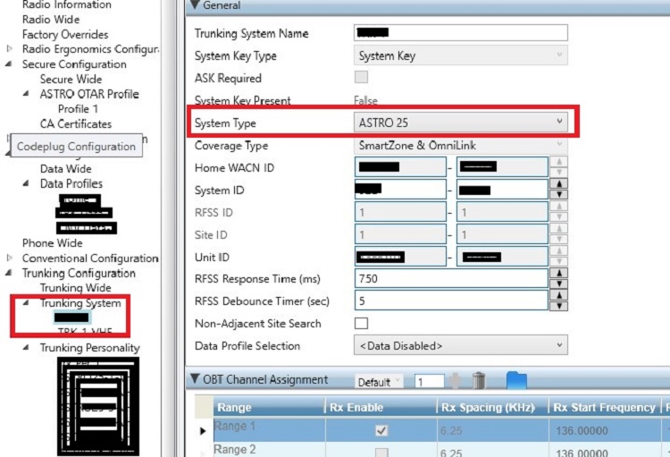The height and width of the screenshot is (457, 670).
Task: Open CA Certificates tree item
Action: pyautogui.click(x=76, y=123)
